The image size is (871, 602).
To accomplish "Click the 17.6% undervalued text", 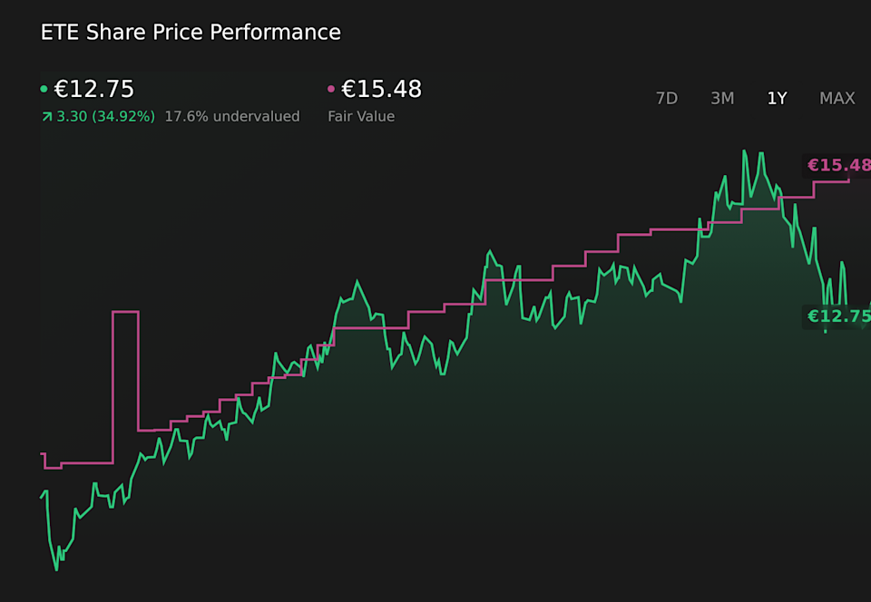I will click(232, 116).
